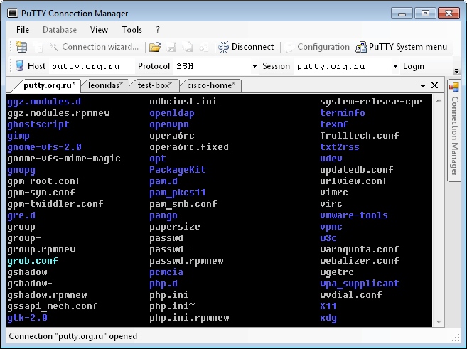Click 'Trolltech.conf' in the terminal listing

pyautogui.click(x=360, y=136)
